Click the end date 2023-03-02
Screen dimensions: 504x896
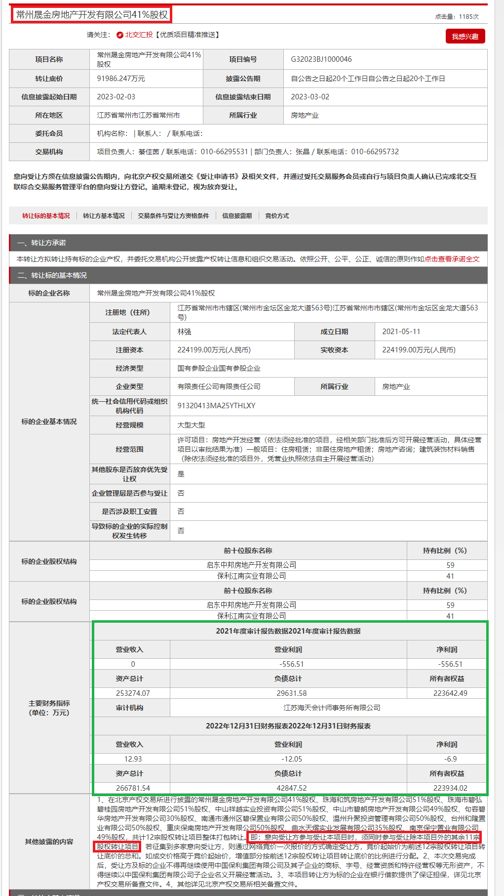click(310, 97)
